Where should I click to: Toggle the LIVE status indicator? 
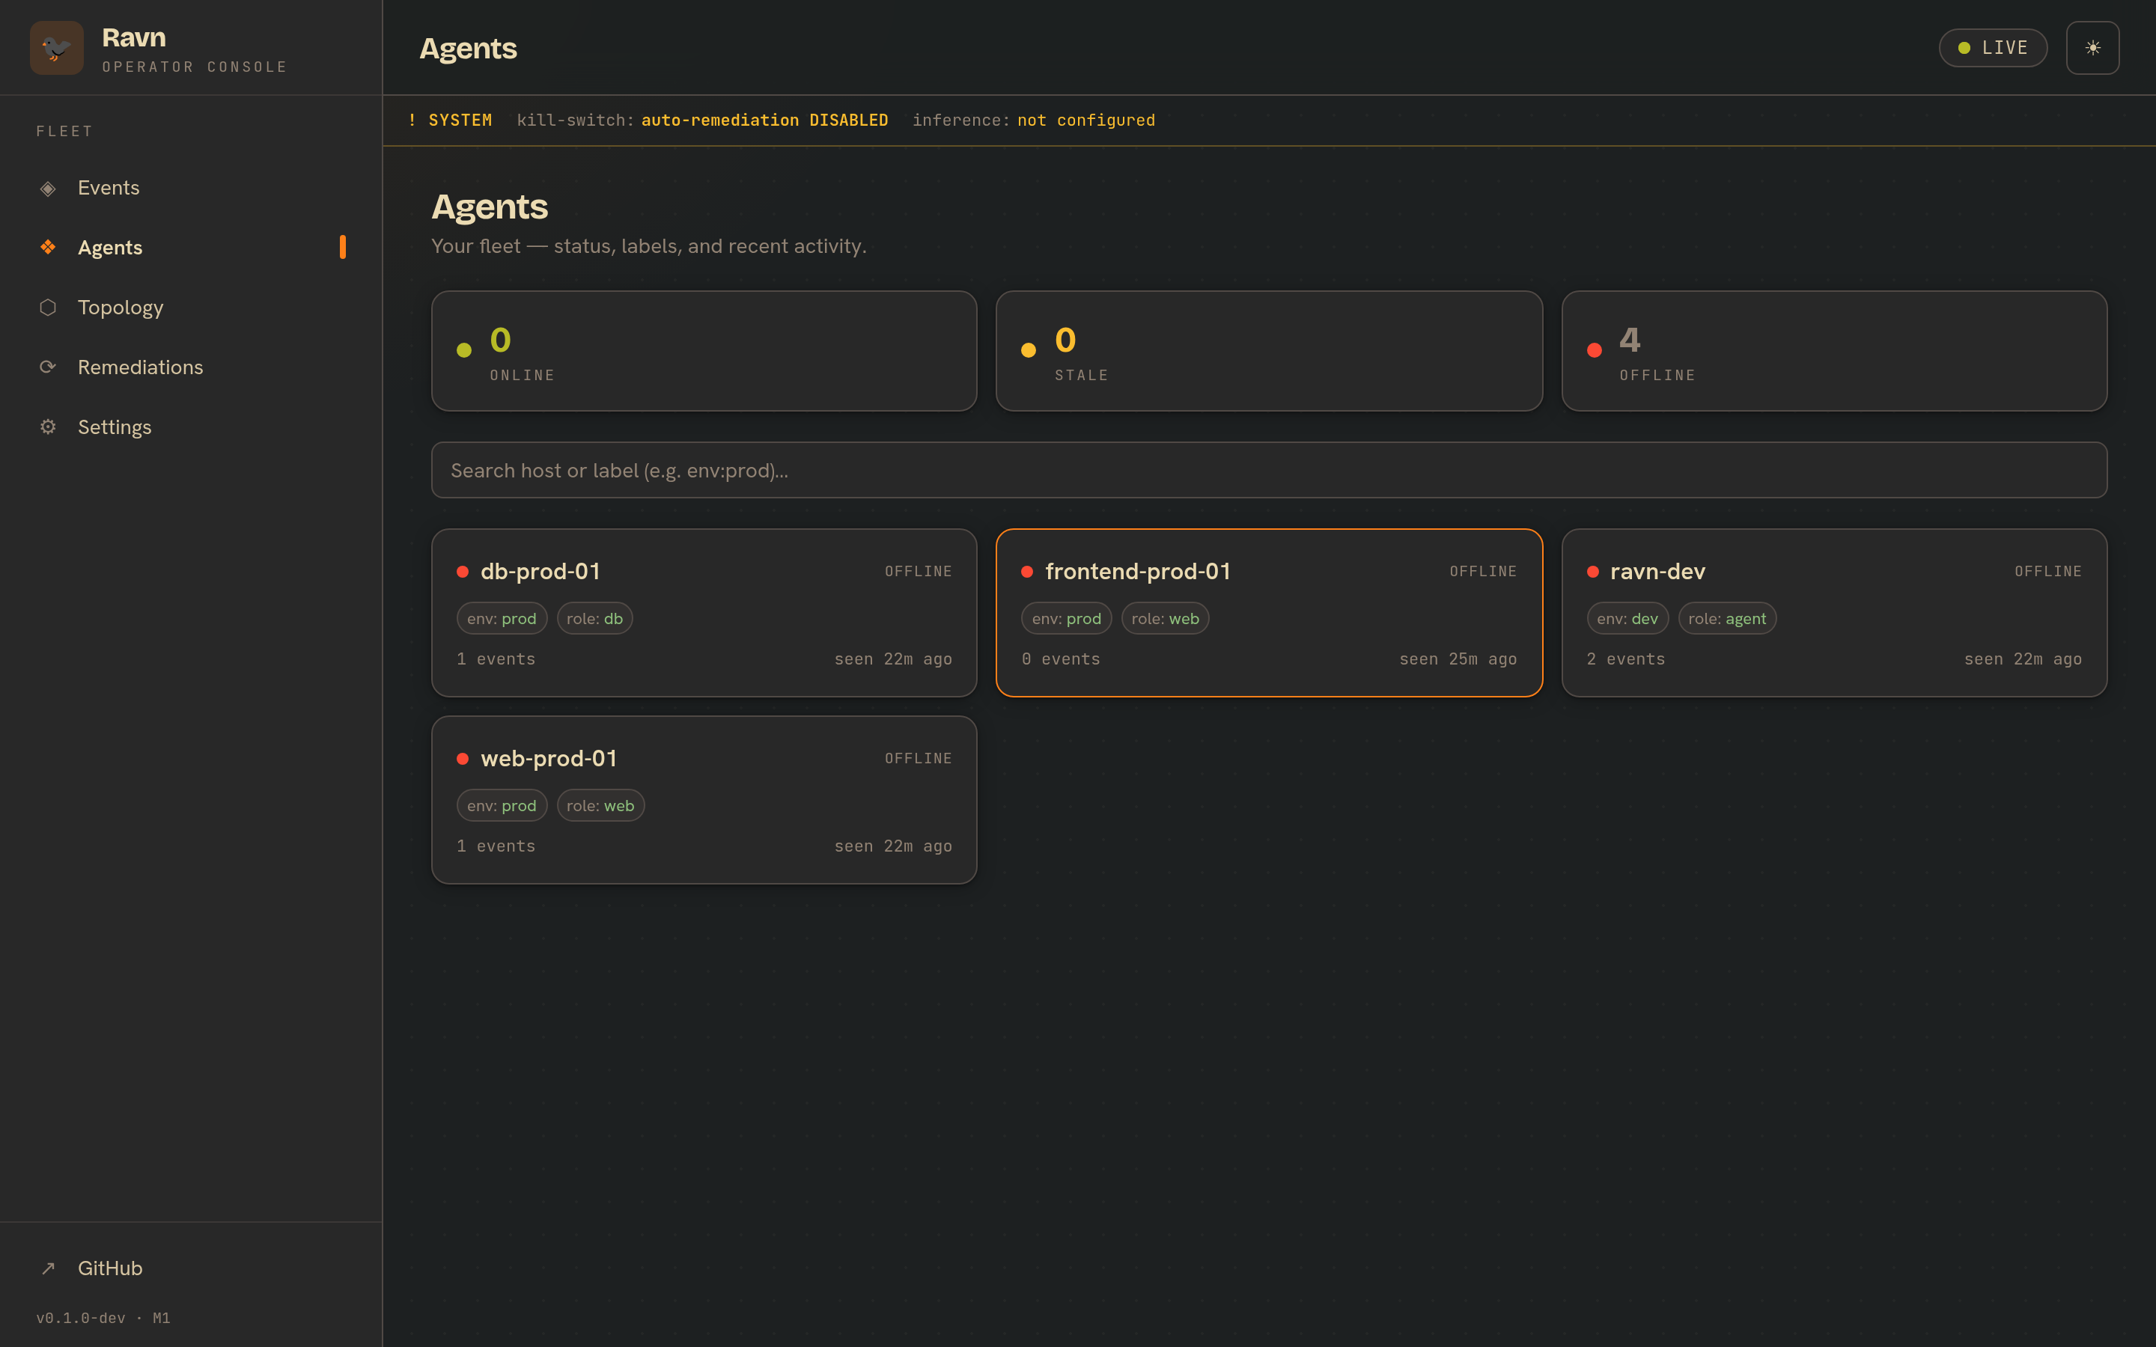[1993, 48]
